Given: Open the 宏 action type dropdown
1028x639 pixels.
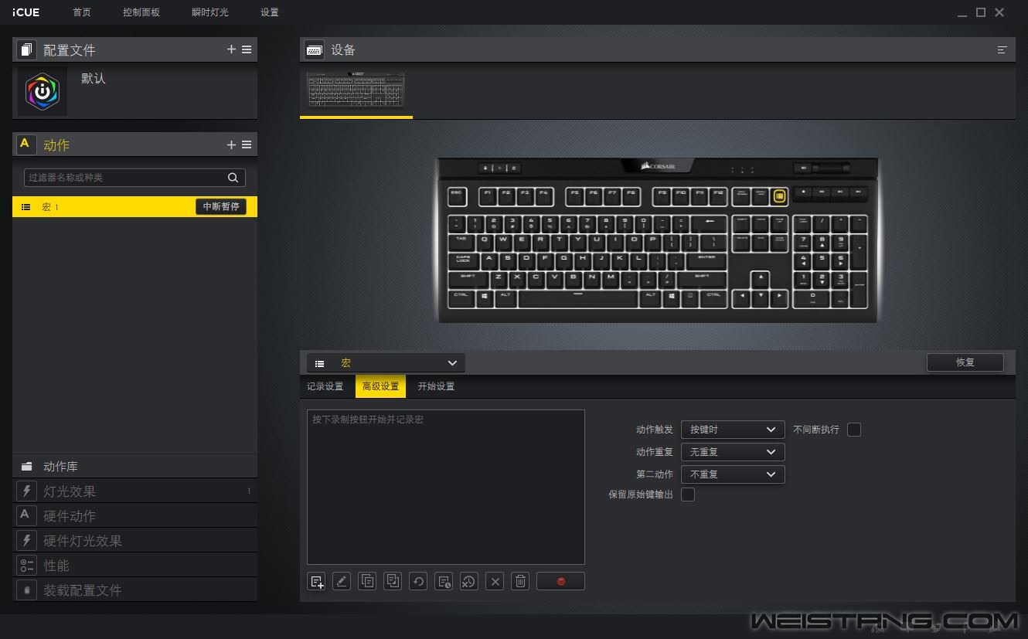Looking at the screenshot, I should pyautogui.click(x=386, y=363).
